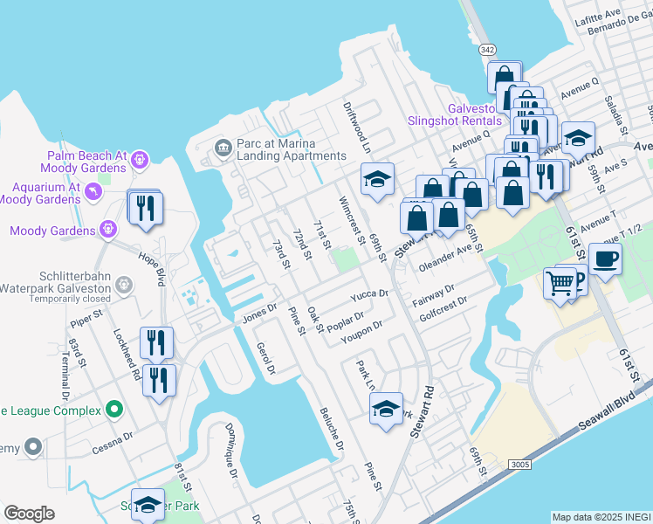Click the Schlitterbahn Waterpark Galveston label
Image resolution: width=653 pixels, height=524 pixels.
click(x=55, y=282)
